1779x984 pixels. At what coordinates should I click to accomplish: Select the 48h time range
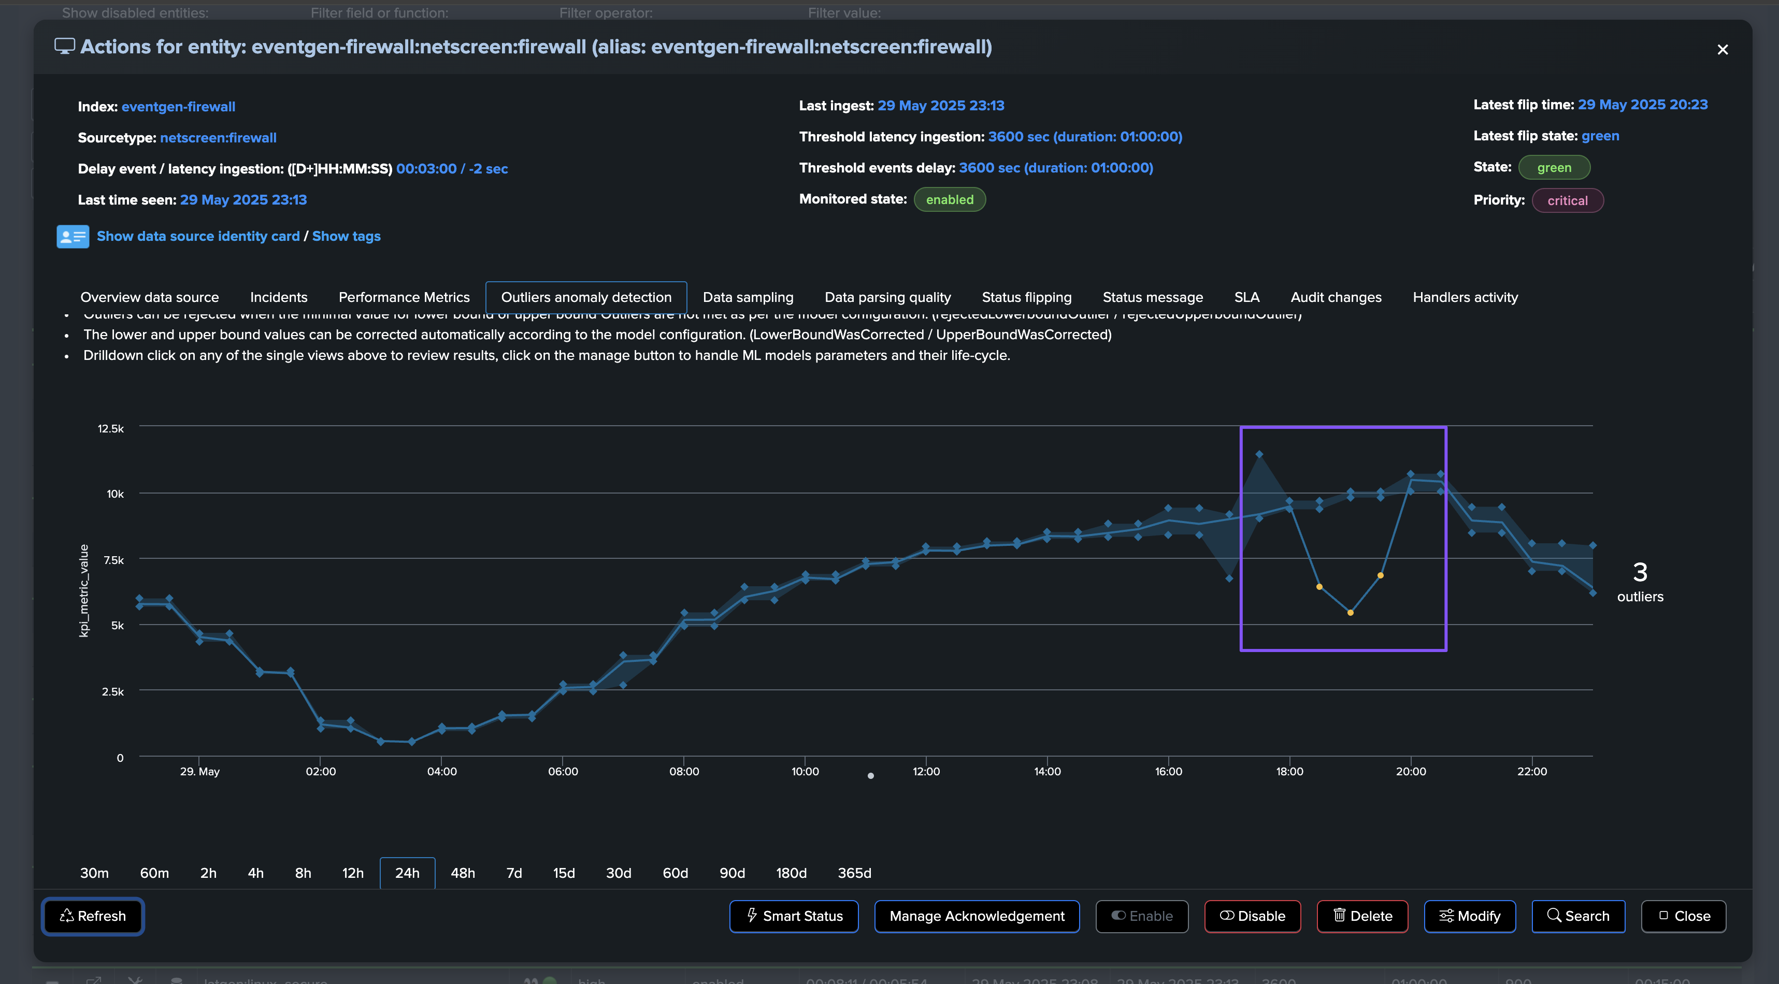coord(462,873)
